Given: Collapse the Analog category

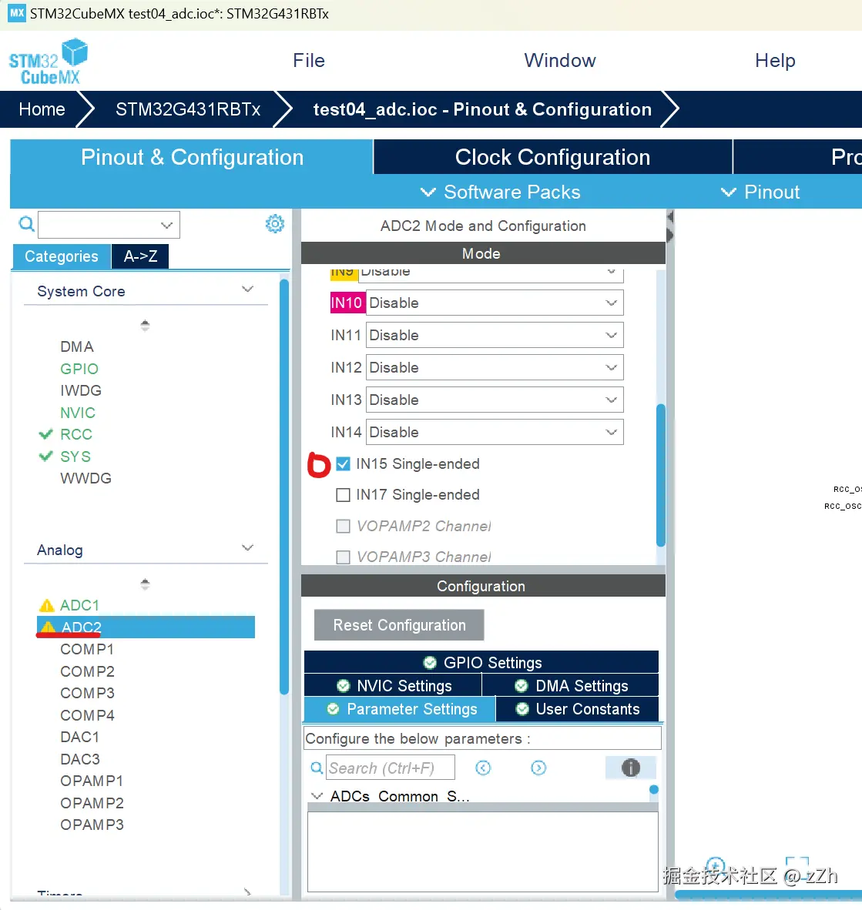Looking at the screenshot, I should click(247, 549).
